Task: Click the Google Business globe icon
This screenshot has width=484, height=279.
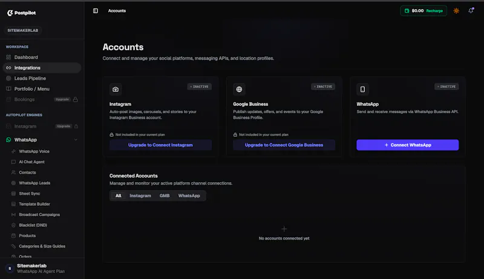Action: pyautogui.click(x=239, y=89)
